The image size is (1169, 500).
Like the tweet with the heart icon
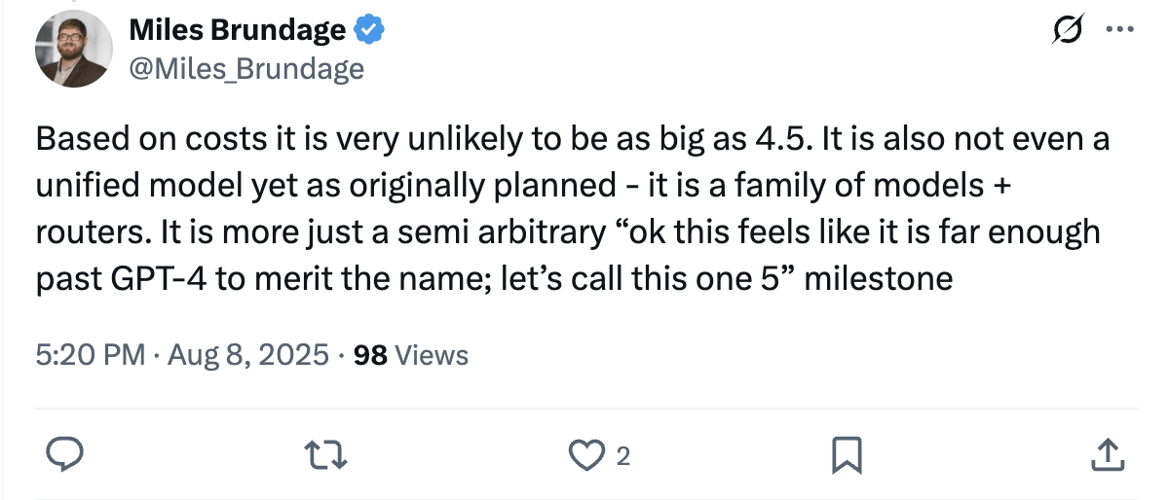click(x=586, y=453)
